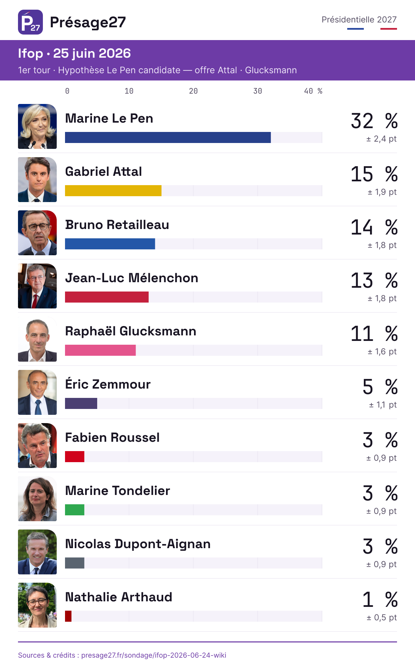The width and height of the screenshot is (415, 668).
Task: Open Marine Le Pen's portrait photo
Action: click(x=37, y=126)
